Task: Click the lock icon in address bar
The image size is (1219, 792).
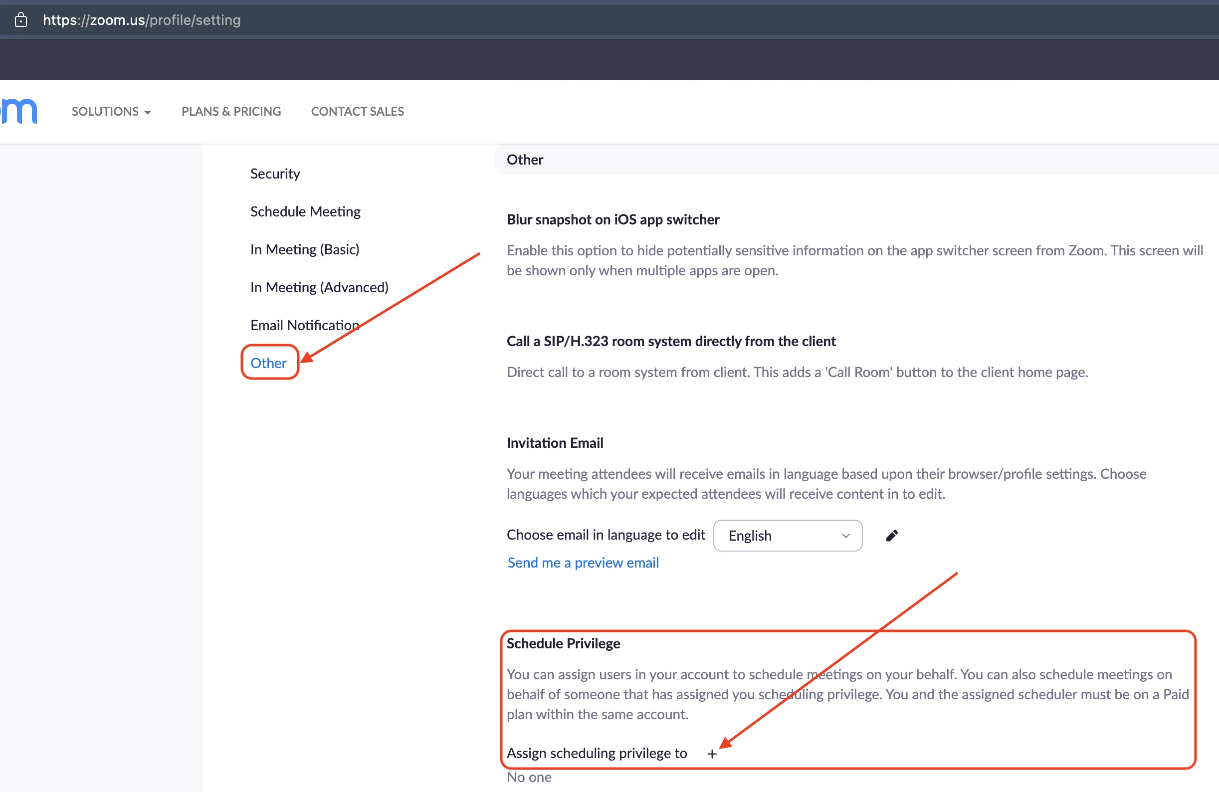Action: click(20, 20)
